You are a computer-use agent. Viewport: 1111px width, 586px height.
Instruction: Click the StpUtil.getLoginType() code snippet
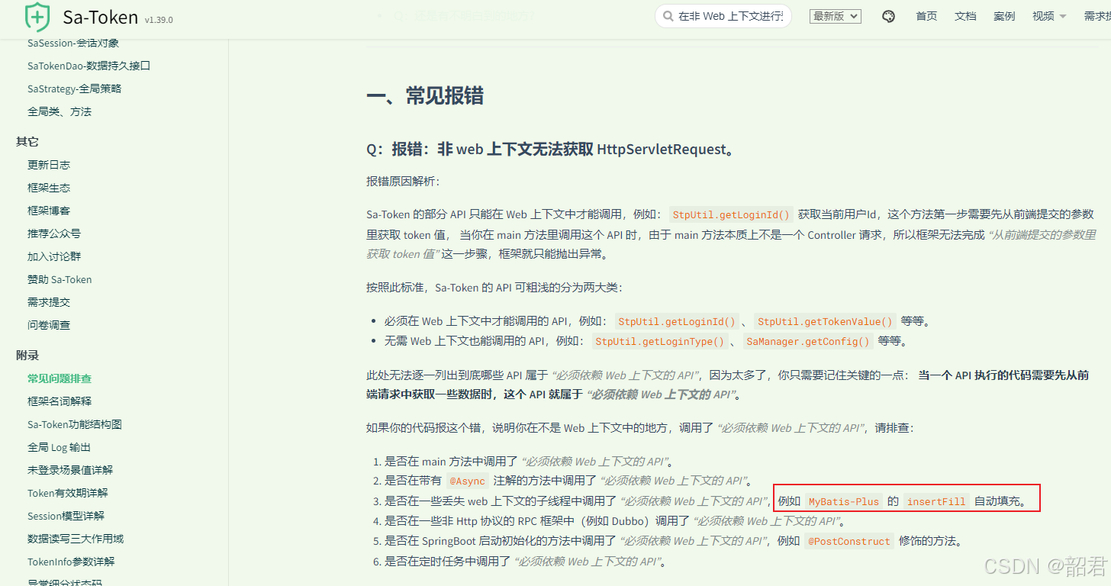[660, 342]
